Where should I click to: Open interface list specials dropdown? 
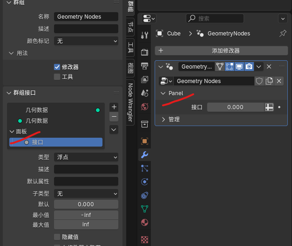[114, 130]
